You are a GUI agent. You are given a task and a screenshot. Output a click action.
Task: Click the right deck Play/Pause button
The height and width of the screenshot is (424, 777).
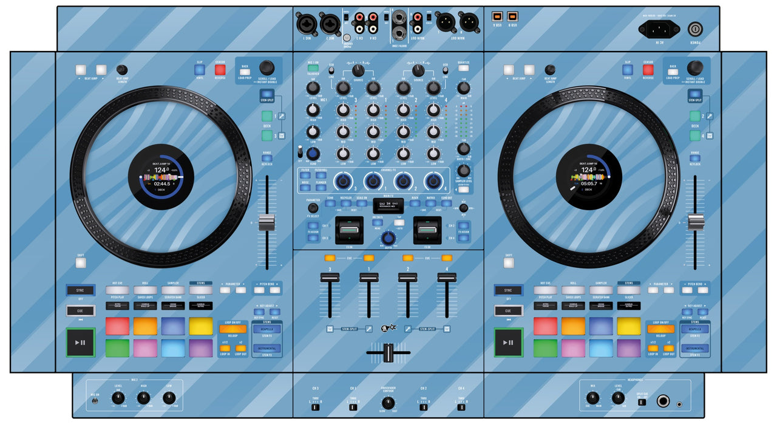[x=509, y=343]
